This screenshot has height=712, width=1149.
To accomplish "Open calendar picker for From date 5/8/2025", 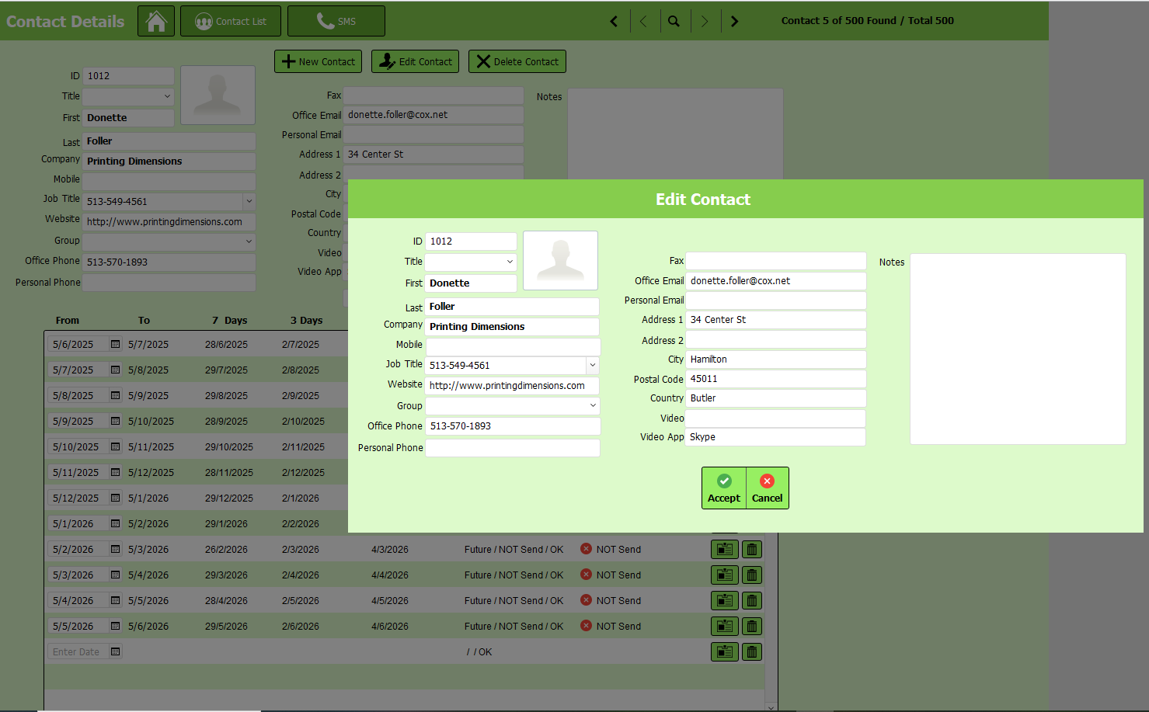I will 115,395.
